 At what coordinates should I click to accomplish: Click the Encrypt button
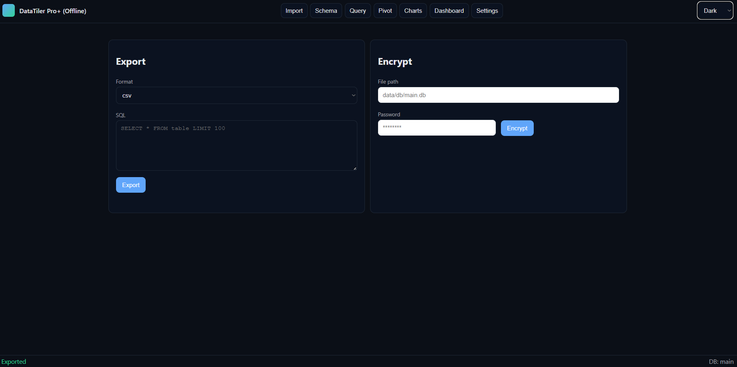pyautogui.click(x=517, y=128)
